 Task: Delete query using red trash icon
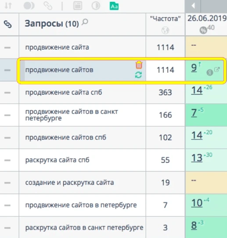[139, 65]
